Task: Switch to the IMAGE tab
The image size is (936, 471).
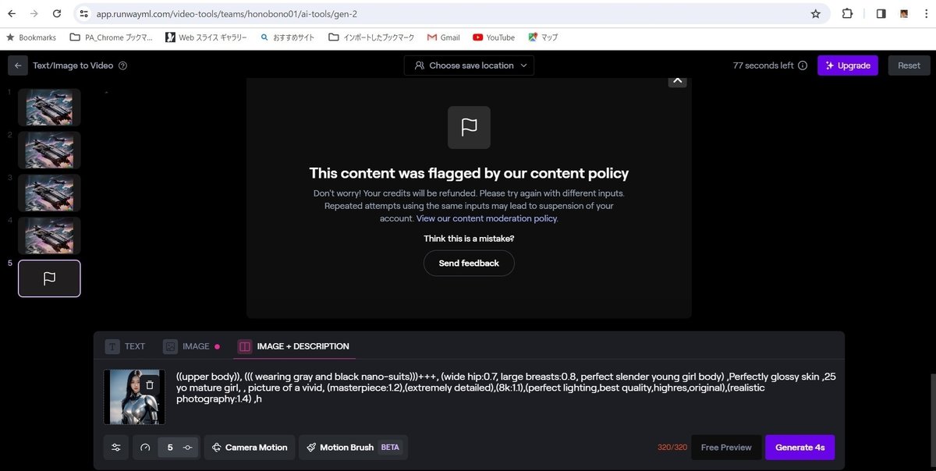Action: click(x=191, y=346)
